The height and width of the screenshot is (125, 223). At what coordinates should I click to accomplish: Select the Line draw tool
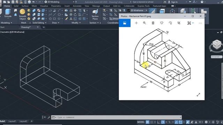(54, 15)
